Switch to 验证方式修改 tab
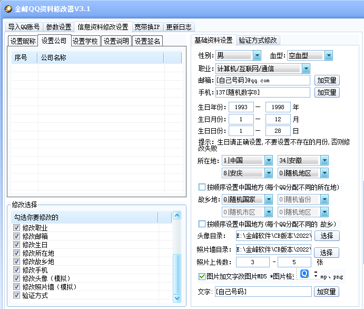 coord(258,40)
